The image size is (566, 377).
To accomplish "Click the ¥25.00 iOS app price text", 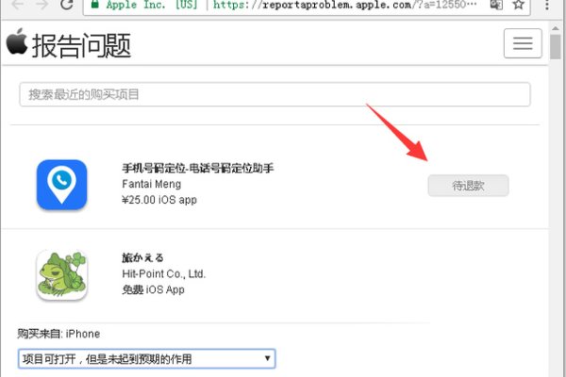I will (159, 200).
